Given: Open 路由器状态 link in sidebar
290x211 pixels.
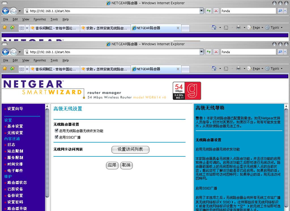Looking at the screenshot, I should [x=17, y=182].
